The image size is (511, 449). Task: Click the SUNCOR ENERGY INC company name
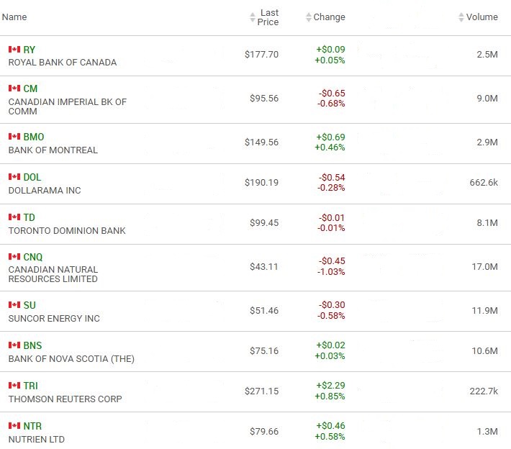54,319
